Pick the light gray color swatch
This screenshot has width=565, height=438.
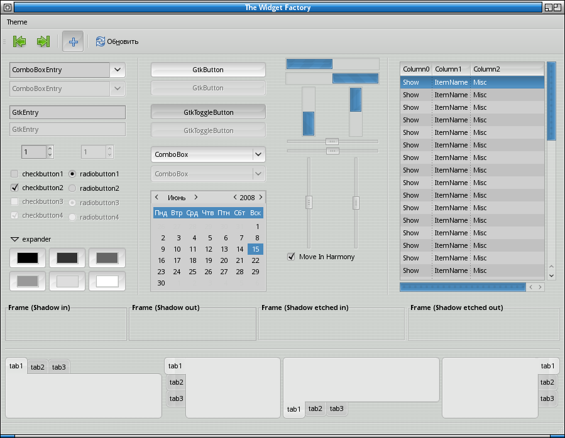click(x=67, y=281)
